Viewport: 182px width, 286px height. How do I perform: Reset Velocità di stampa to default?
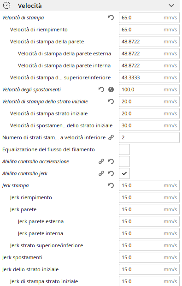111,18
